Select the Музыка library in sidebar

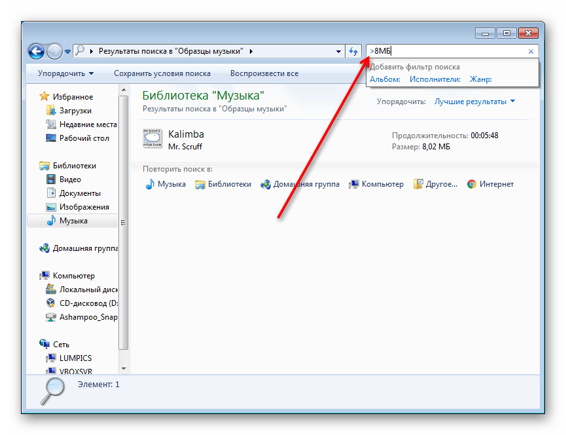click(73, 221)
